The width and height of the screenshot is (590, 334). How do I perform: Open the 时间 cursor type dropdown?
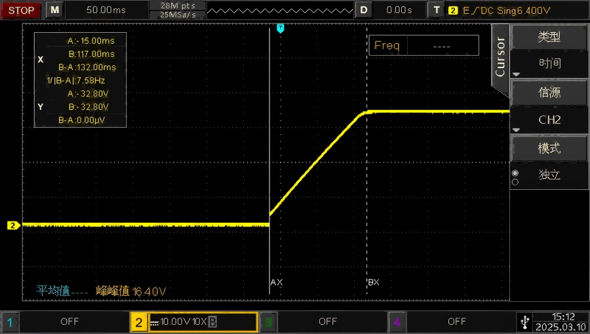[549, 64]
